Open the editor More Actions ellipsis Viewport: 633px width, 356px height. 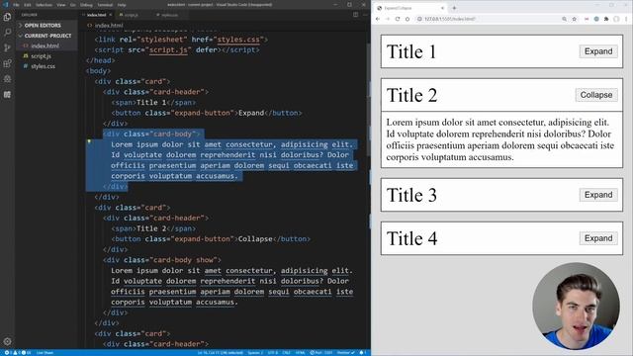click(x=365, y=15)
